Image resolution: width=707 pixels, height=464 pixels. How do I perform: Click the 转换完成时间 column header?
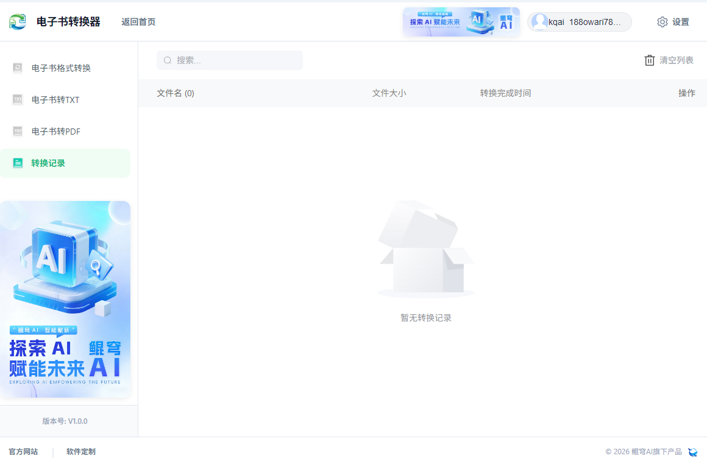click(x=505, y=93)
